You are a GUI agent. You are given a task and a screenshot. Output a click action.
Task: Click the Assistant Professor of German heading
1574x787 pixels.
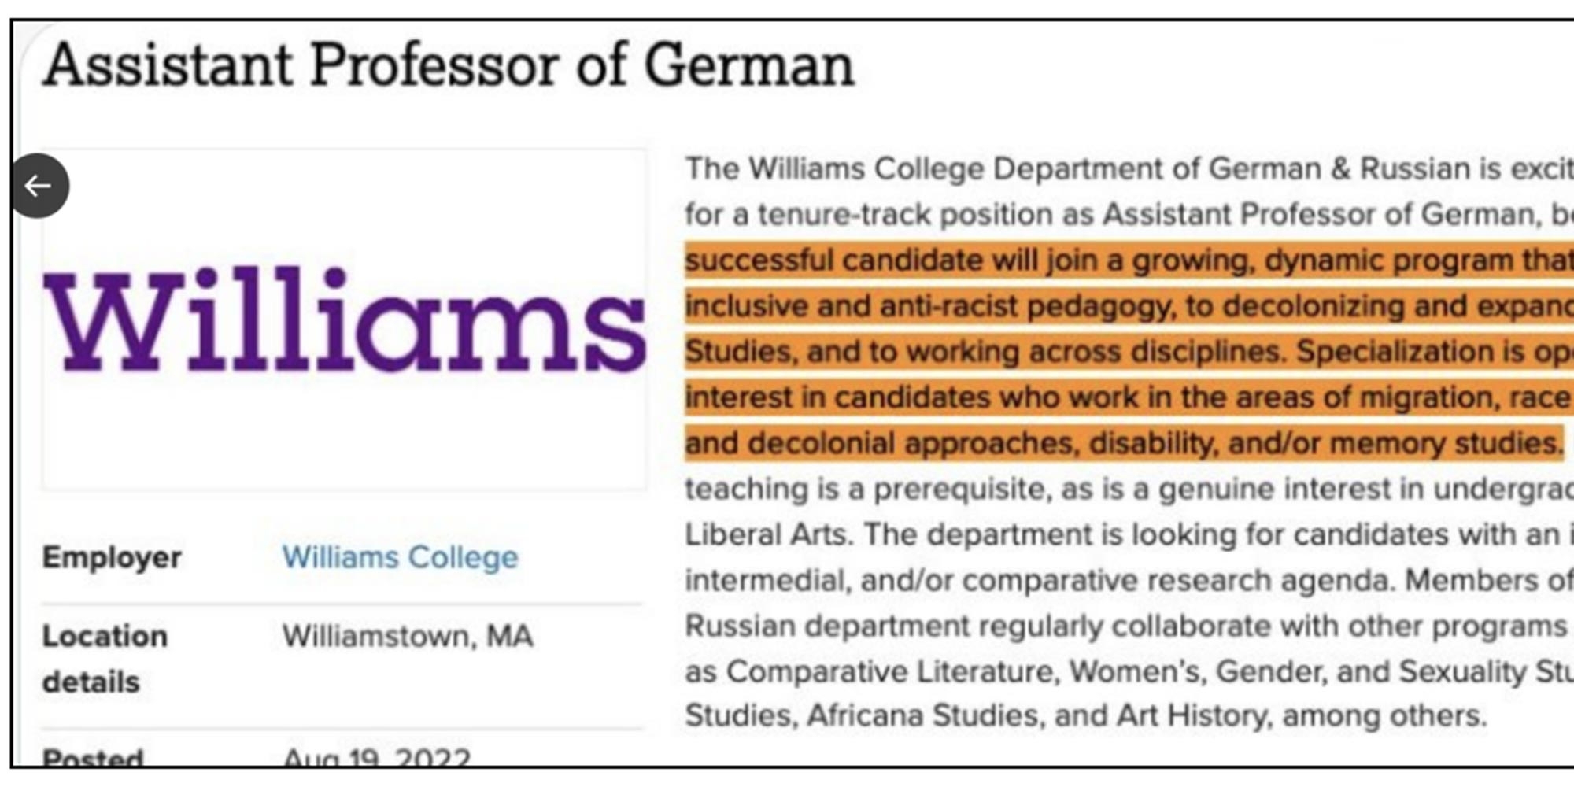[449, 65]
